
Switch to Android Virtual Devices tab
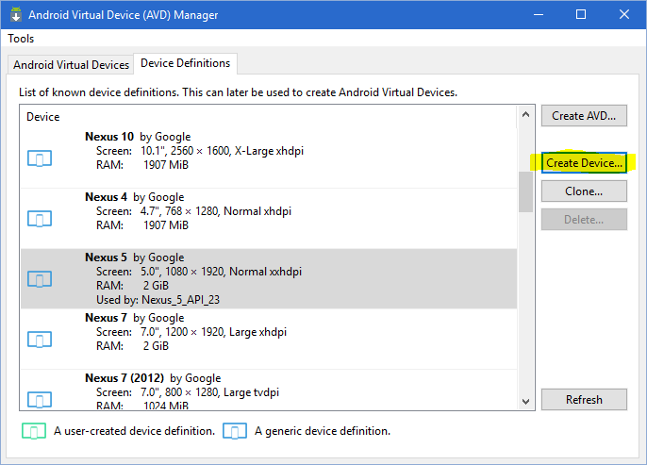click(x=70, y=64)
